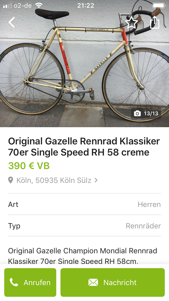Image resolution: width=169 pixels, height=301 pixels.
Task: Tap the camera photo counter 13/13
Action: point(146,113)
